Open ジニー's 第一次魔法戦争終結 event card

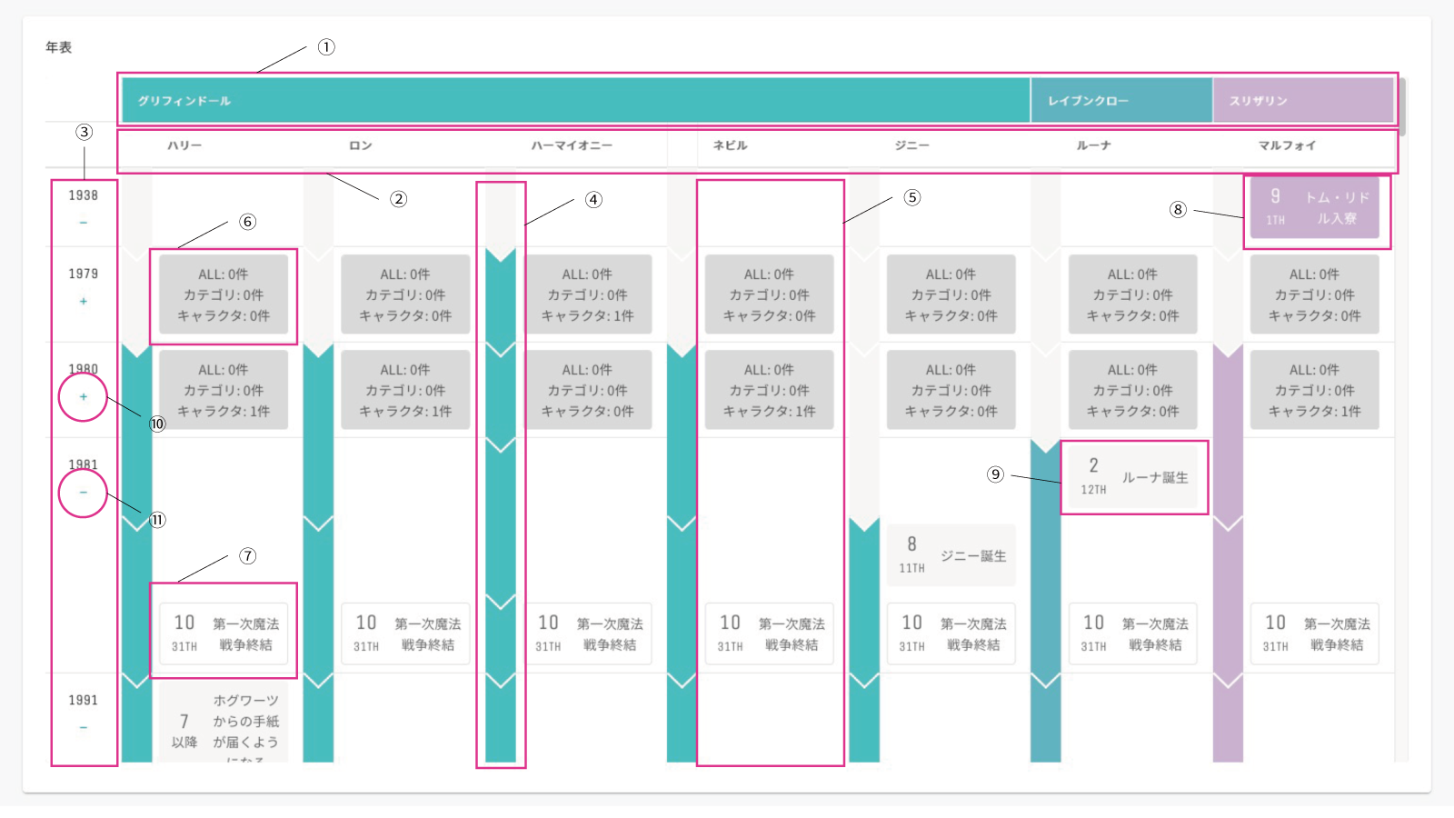click(951, 633)
